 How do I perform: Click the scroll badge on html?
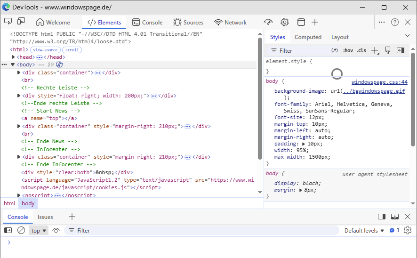click(x=72, y=50)
